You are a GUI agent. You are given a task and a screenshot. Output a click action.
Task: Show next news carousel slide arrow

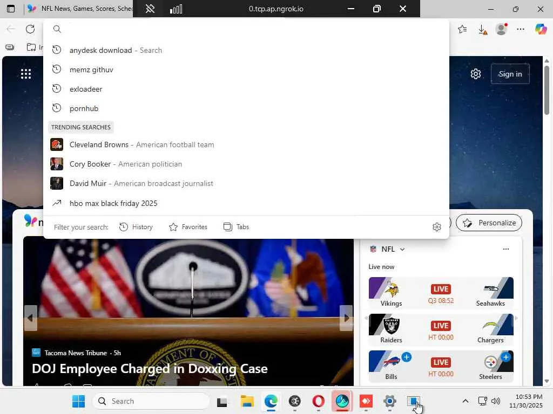346,318
